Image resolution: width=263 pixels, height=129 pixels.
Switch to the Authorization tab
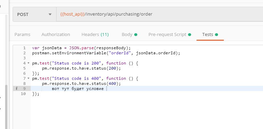(56, 35)
